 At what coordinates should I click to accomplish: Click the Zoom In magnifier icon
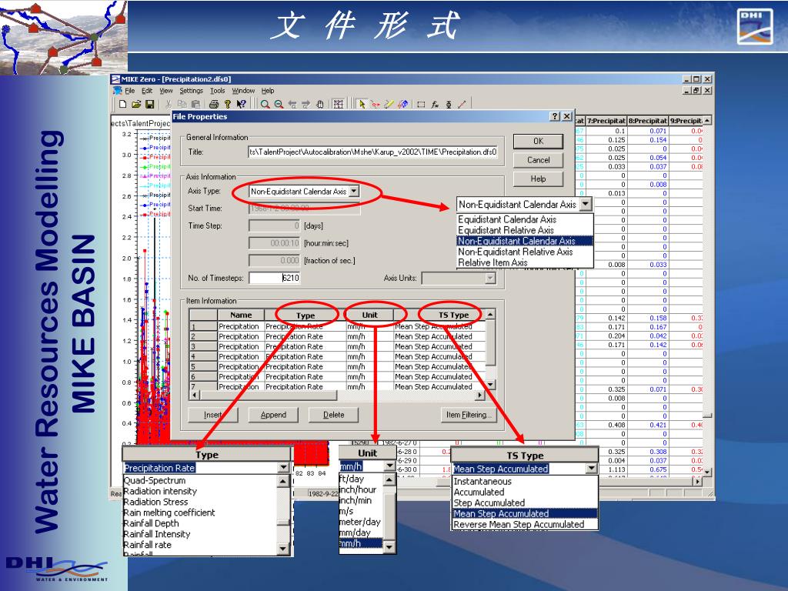[x=265, y=104]
